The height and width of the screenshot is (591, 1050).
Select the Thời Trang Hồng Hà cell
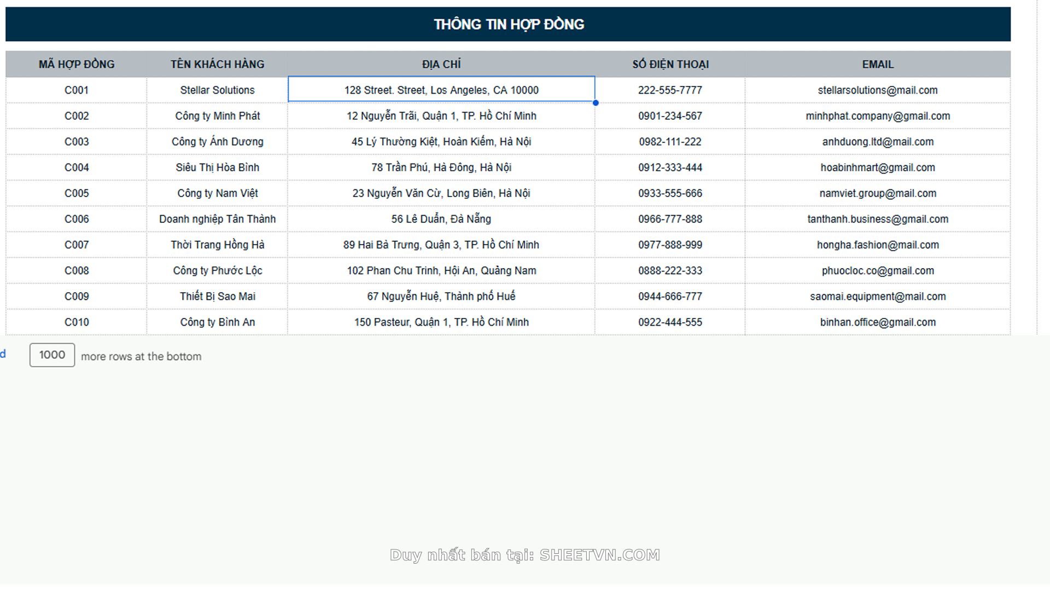coord(217,245)
